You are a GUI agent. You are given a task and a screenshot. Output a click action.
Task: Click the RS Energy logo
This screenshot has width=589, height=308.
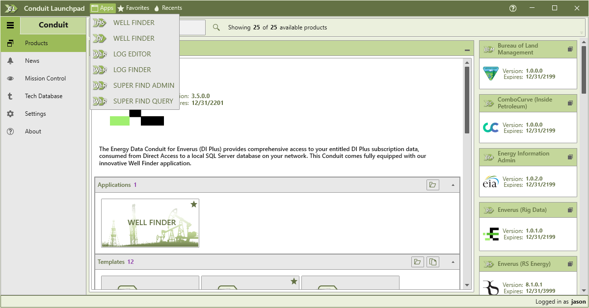[490, 287]
